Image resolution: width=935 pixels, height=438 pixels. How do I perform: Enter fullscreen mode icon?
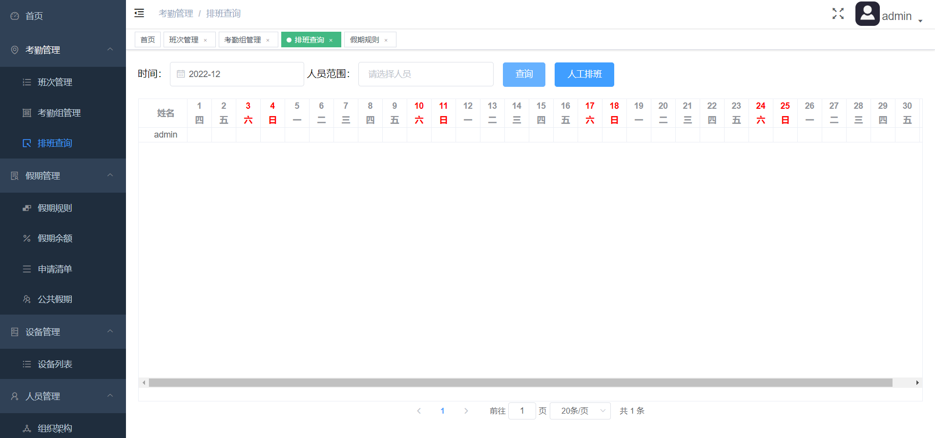pyautogui.click(x=838, y=14)
